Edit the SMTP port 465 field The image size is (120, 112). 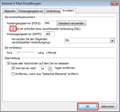pyautogui.click(x=50, y=34)
